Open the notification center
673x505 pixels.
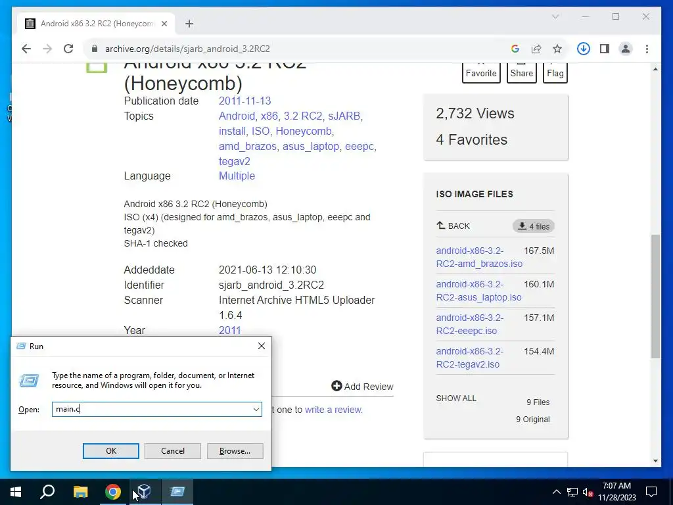[651, 492]
